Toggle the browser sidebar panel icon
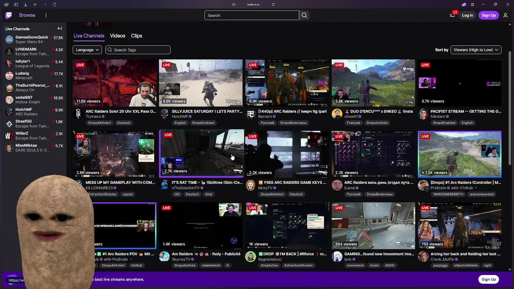The width and height of the screenshot is (514, 289). 16,4
